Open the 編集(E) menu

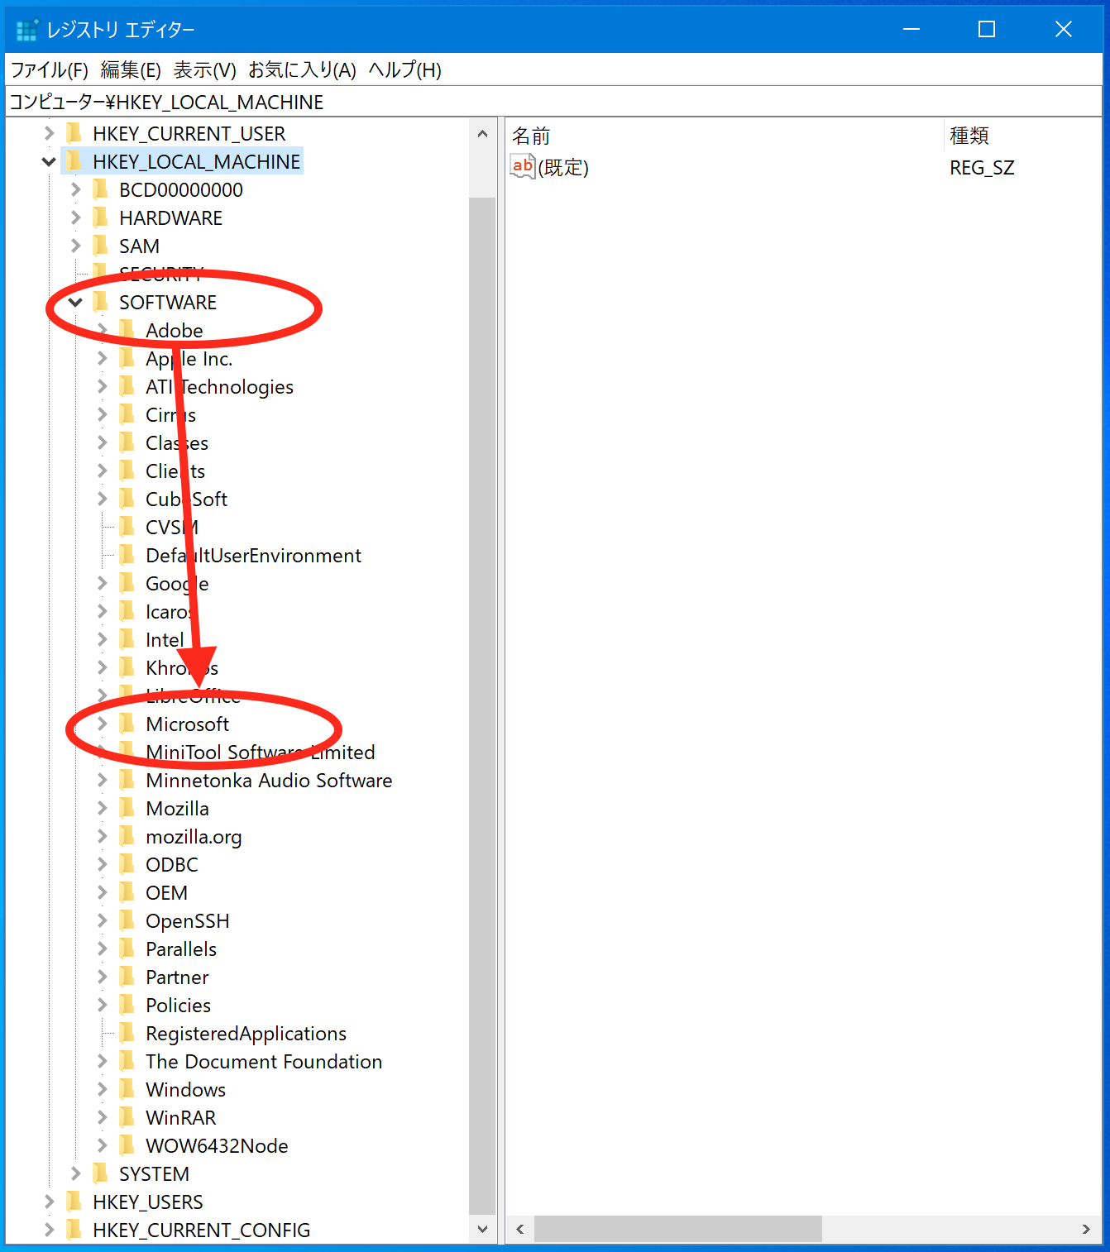[131, 70]
